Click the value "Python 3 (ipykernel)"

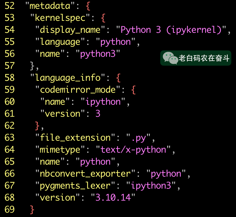pos(171,30)
